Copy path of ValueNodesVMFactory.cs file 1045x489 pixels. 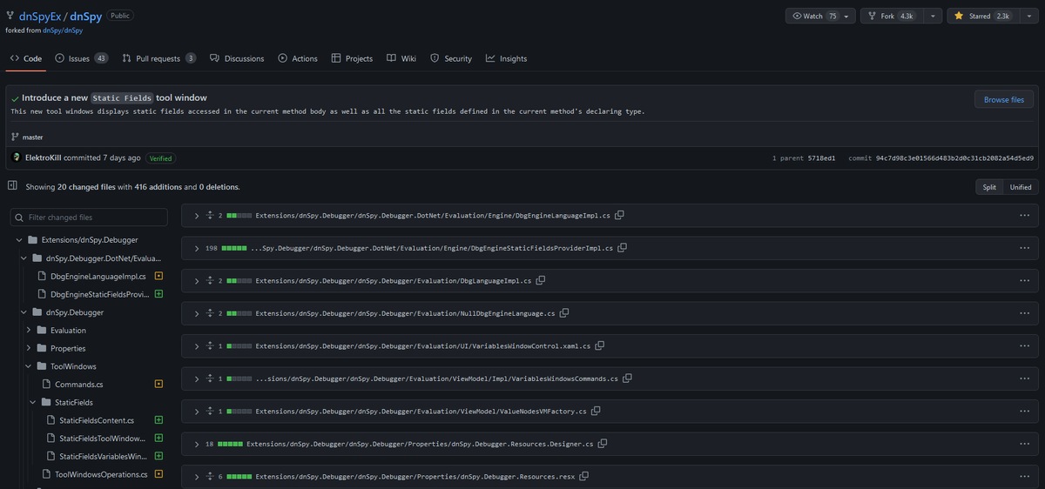click(596, 411)
